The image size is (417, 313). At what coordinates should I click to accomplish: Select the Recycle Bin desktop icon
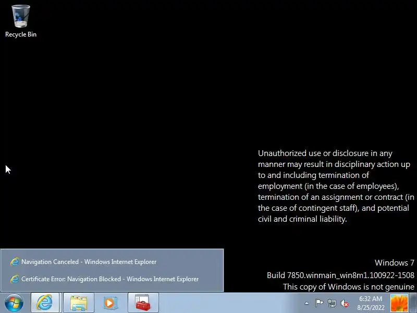(21, 21)
